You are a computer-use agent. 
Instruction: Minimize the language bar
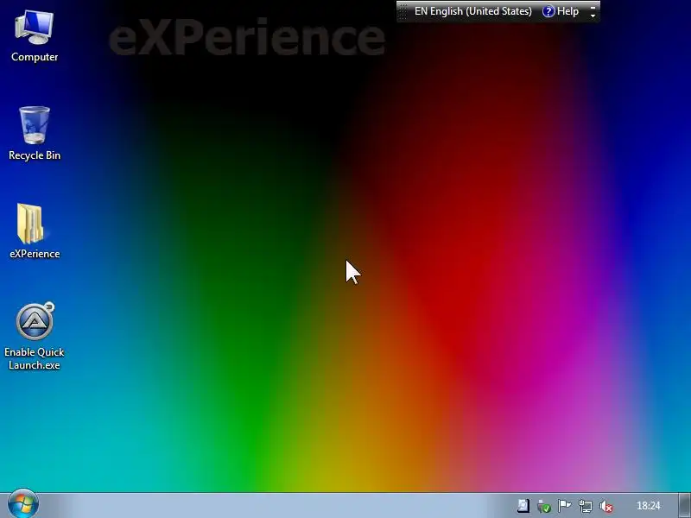(x=593, y=7)
